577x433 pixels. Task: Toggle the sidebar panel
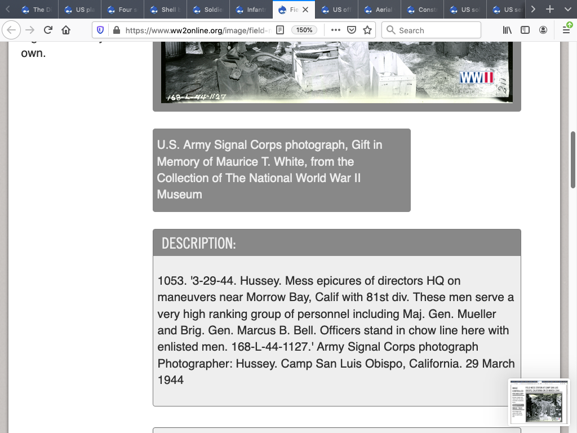pyautogui.click(x=525, y=30)
